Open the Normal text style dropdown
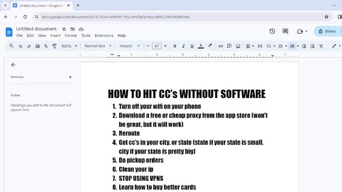 (98, 46)
